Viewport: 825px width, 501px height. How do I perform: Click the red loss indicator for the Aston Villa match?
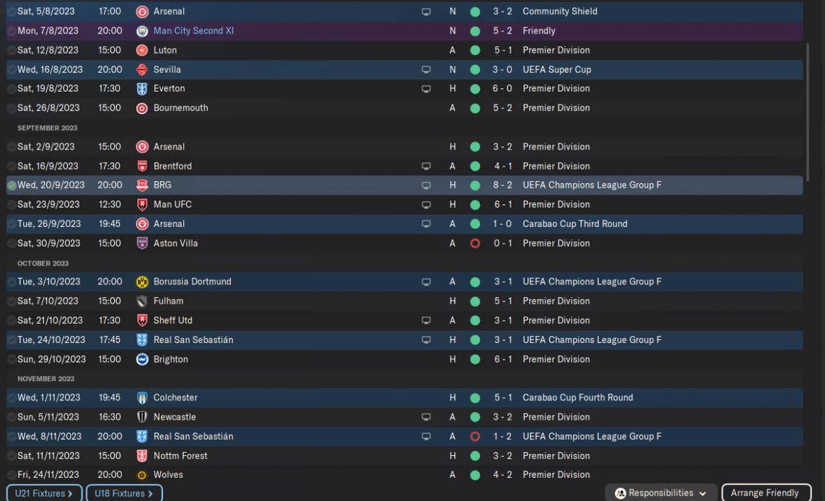(x=475, y=243)
